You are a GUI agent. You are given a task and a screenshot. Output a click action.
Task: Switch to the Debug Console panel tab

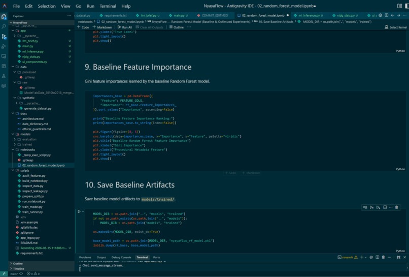(x=121, y=257)
